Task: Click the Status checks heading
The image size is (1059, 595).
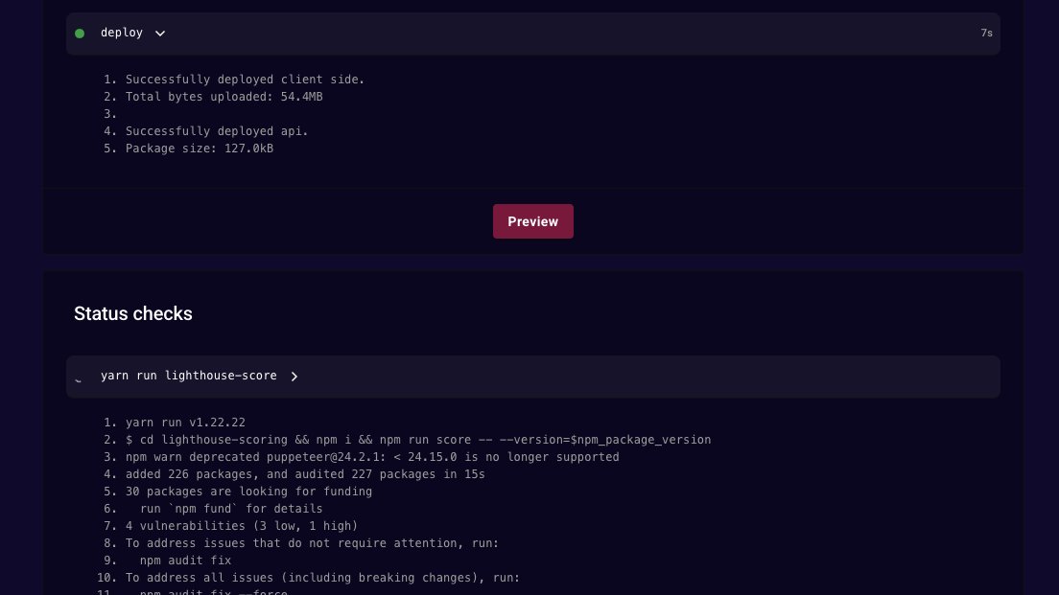Action: pyautogui.click(x=133, y=313)
